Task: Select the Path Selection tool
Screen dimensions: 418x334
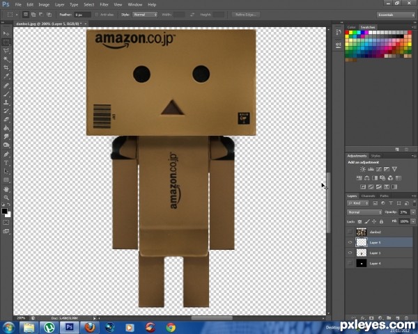Action: coord(6,172)
